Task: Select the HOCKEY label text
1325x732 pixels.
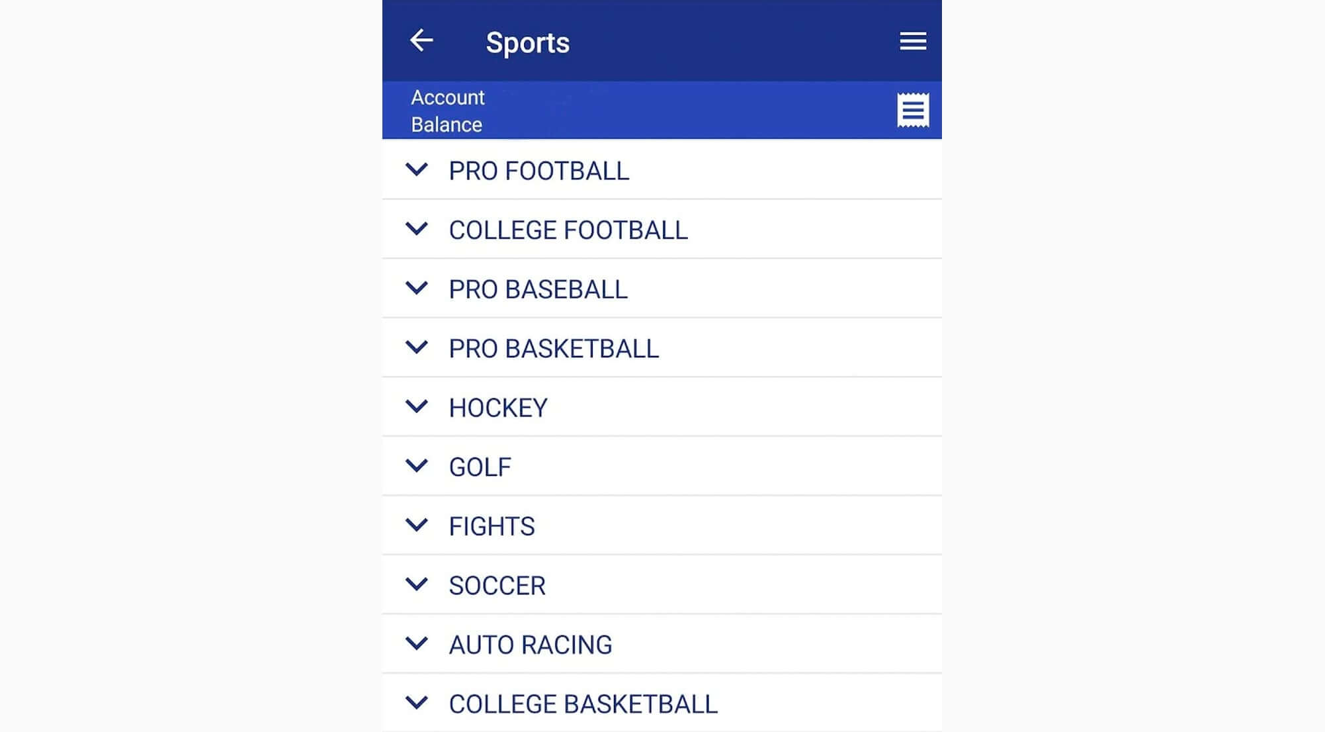Action: coord(497,407)
